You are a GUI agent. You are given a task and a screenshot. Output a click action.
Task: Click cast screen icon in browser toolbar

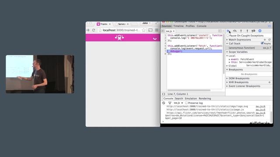(x=150, y=30)
